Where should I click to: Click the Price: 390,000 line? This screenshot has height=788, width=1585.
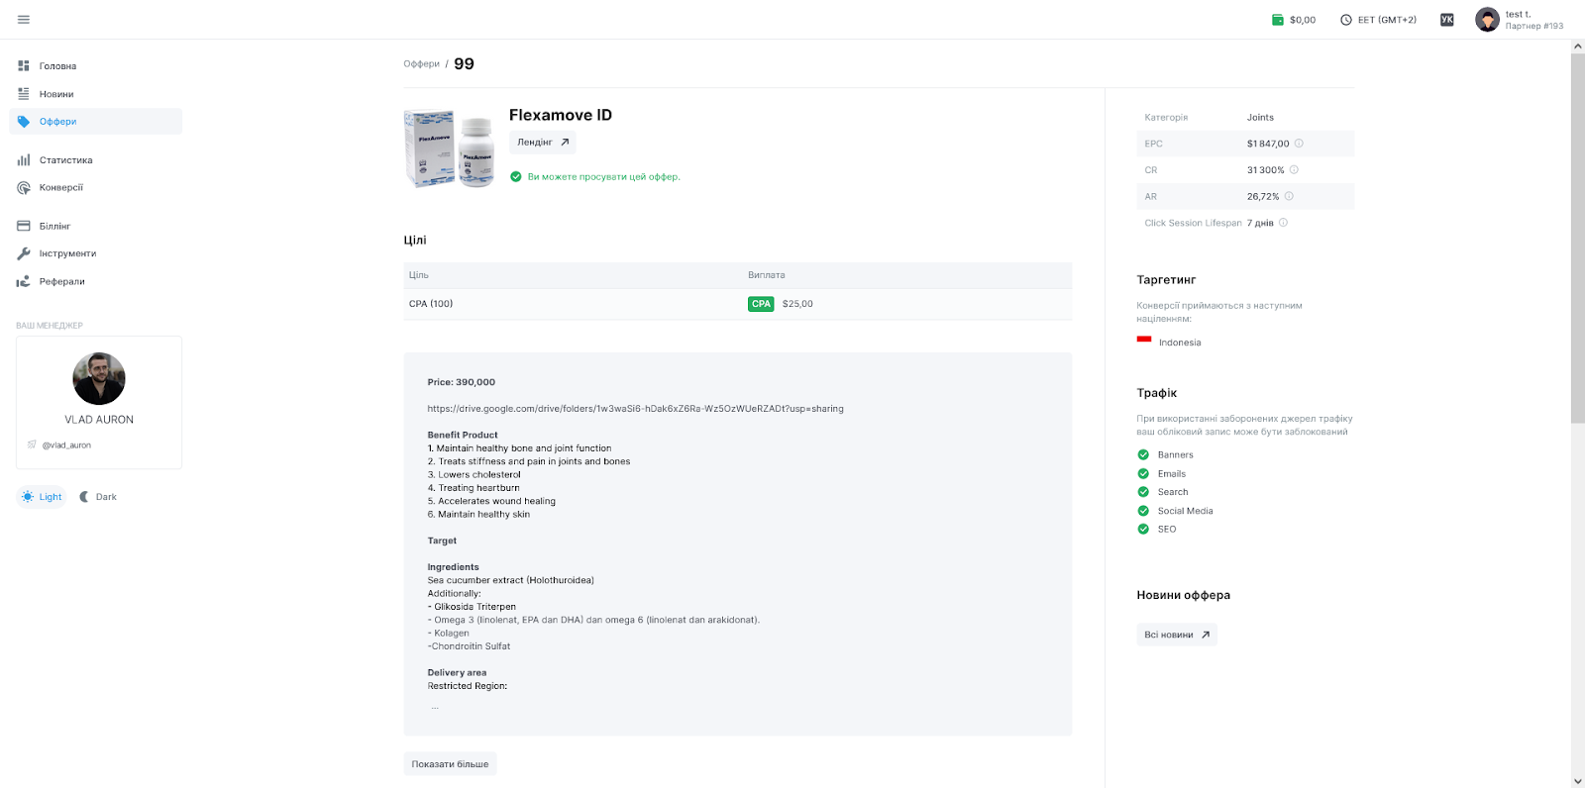coord(461,382)
